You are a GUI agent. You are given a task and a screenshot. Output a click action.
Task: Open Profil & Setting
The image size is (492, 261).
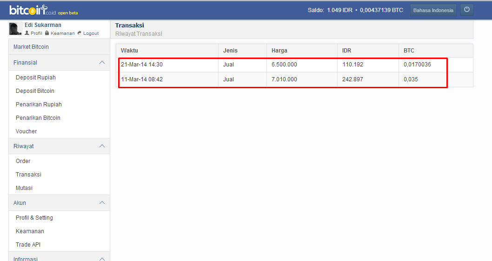click(34, 218)
